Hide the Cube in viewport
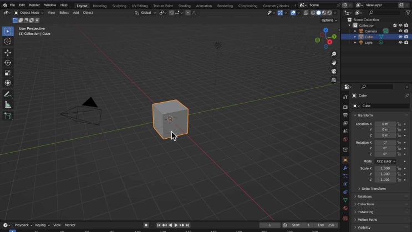 pyautogui.click(x=400, y=37)
